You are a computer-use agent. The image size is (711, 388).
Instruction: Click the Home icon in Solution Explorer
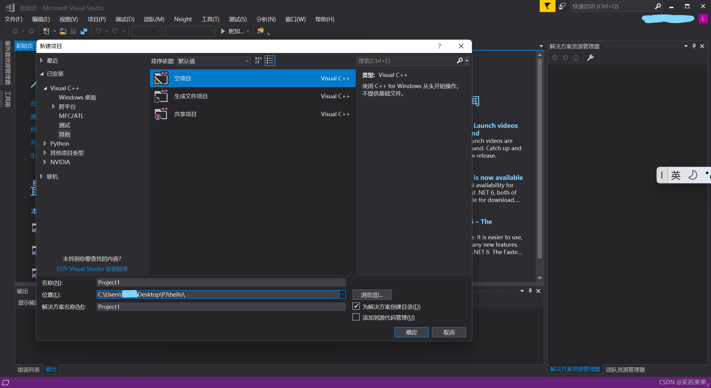click(576, 58)
